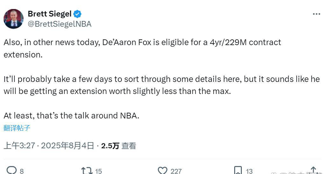329x174 pixels.
Task: Click the reply speech bubble icon
Action: tap(11, 171)
